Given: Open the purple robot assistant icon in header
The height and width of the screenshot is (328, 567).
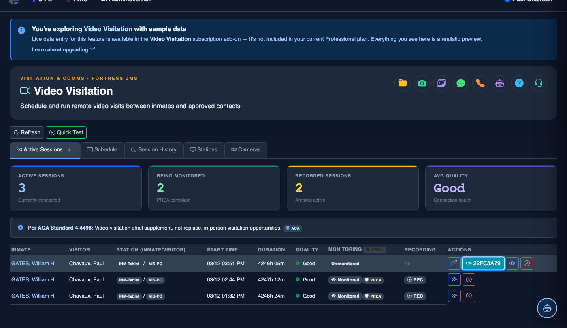Looking at the screenshot, I should click(500, 83).
